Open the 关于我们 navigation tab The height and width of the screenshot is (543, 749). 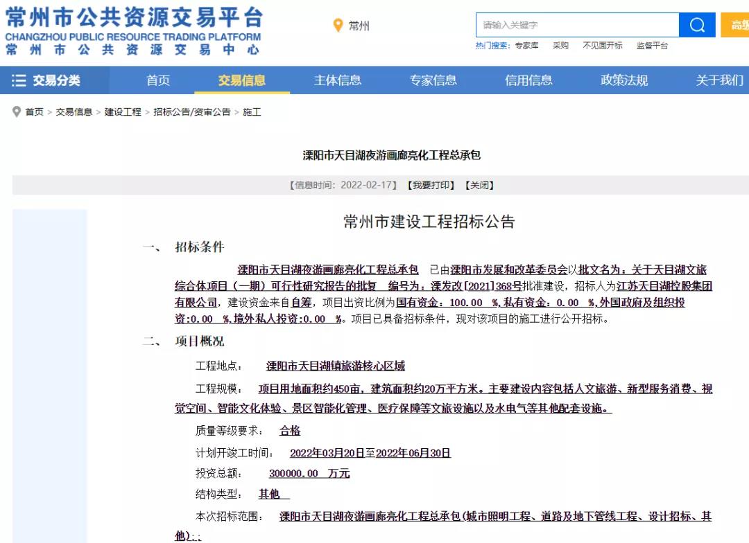click(x=719, y=80)
